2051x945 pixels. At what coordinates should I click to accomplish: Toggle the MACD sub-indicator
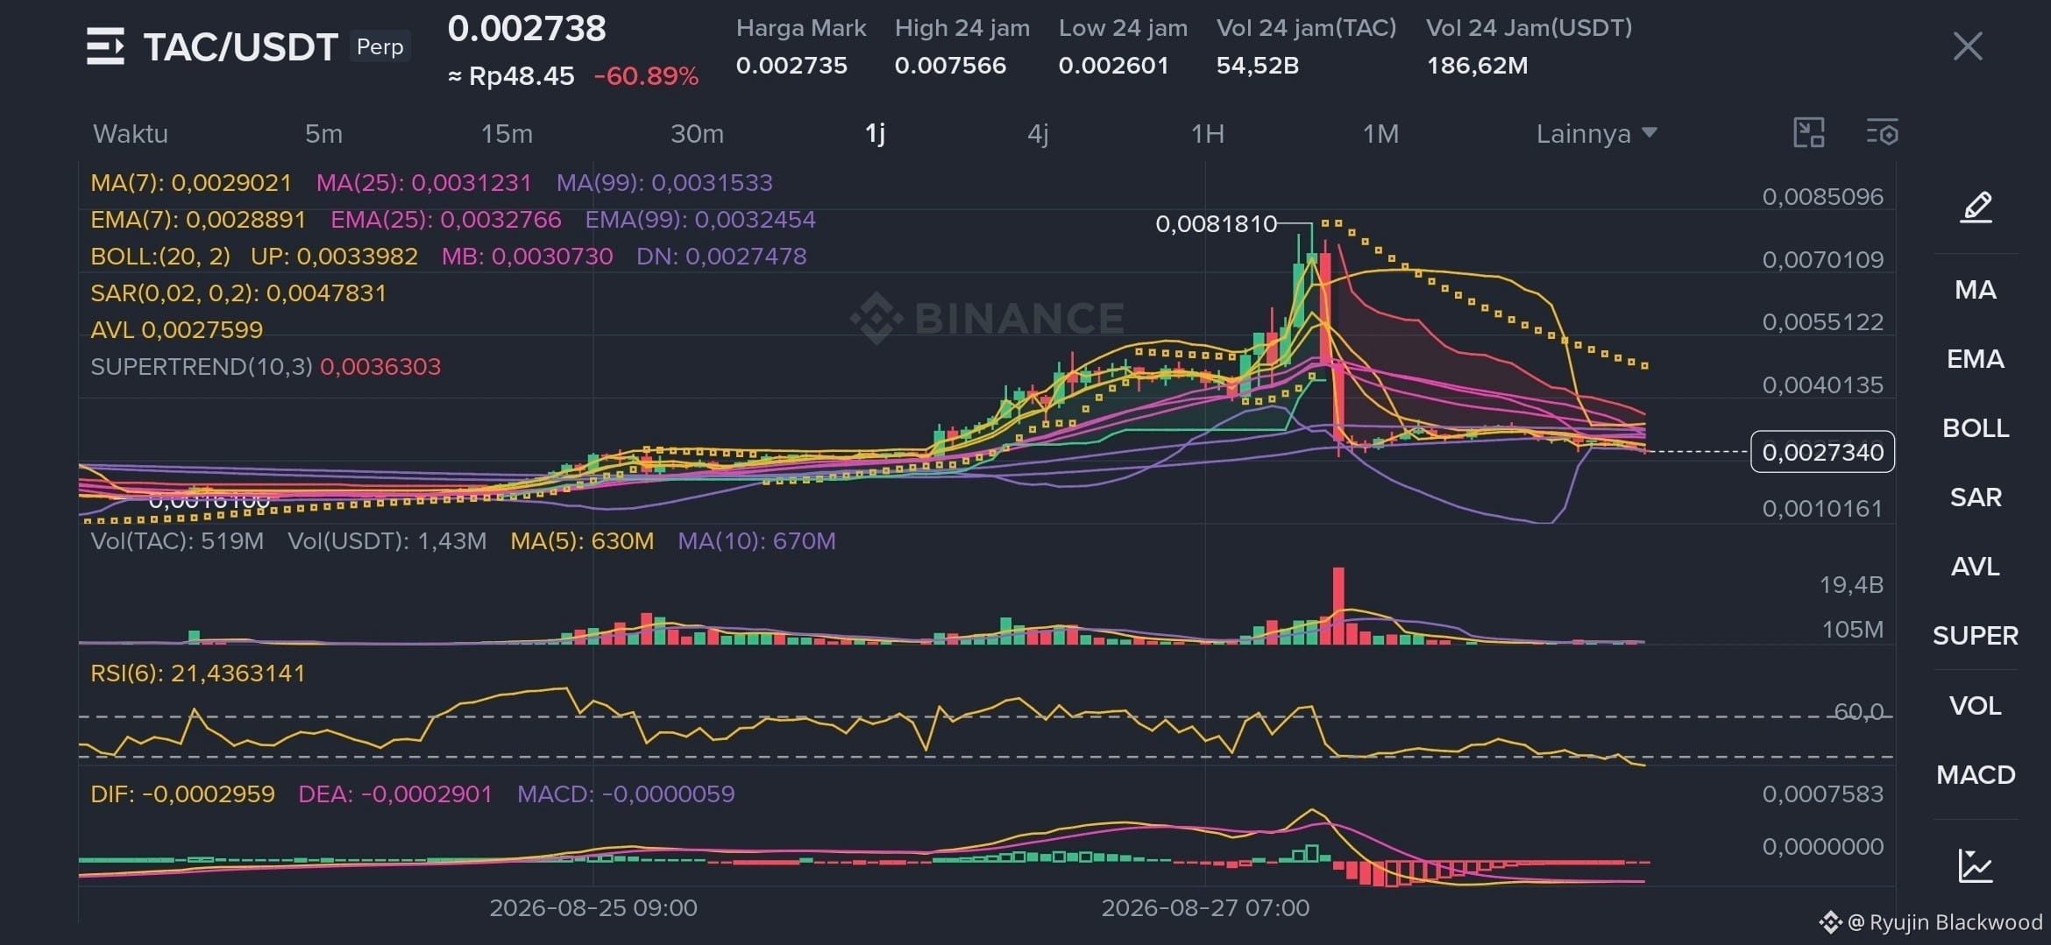tap(1976, 775)
